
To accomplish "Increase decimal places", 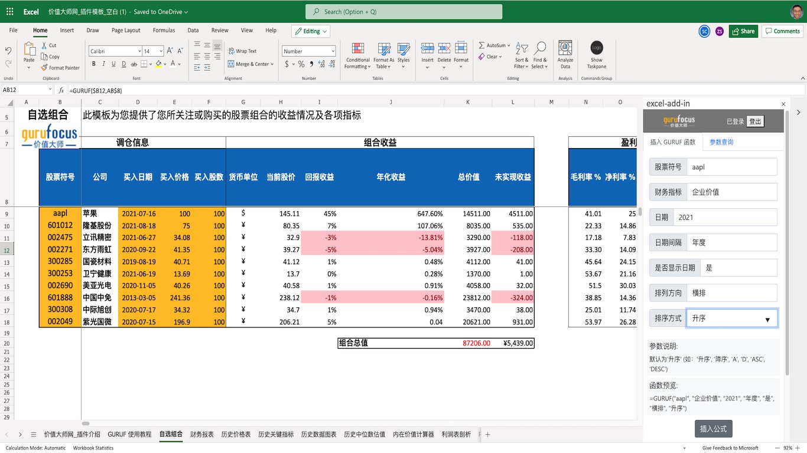I will (x=321, y=64).
